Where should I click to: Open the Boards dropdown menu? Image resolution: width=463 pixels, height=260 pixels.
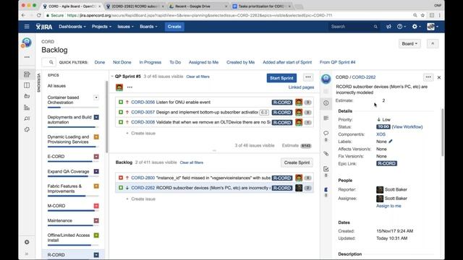pos(148,27)
